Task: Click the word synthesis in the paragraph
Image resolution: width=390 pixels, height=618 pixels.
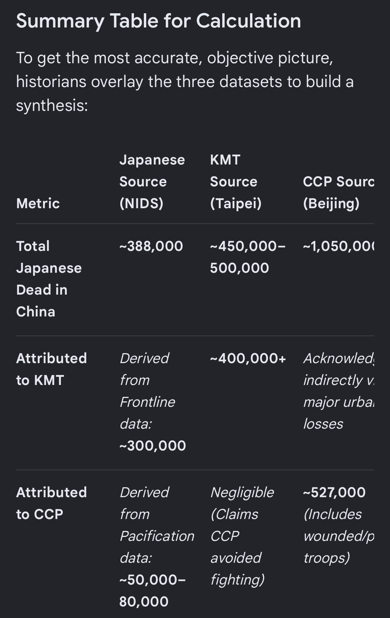Action: (x=52, y=105)
